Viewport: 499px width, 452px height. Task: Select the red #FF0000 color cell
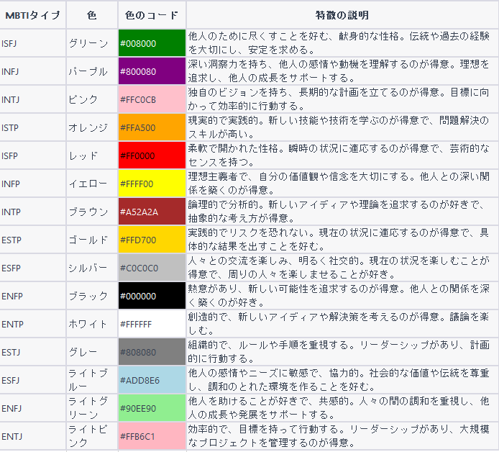152,155
